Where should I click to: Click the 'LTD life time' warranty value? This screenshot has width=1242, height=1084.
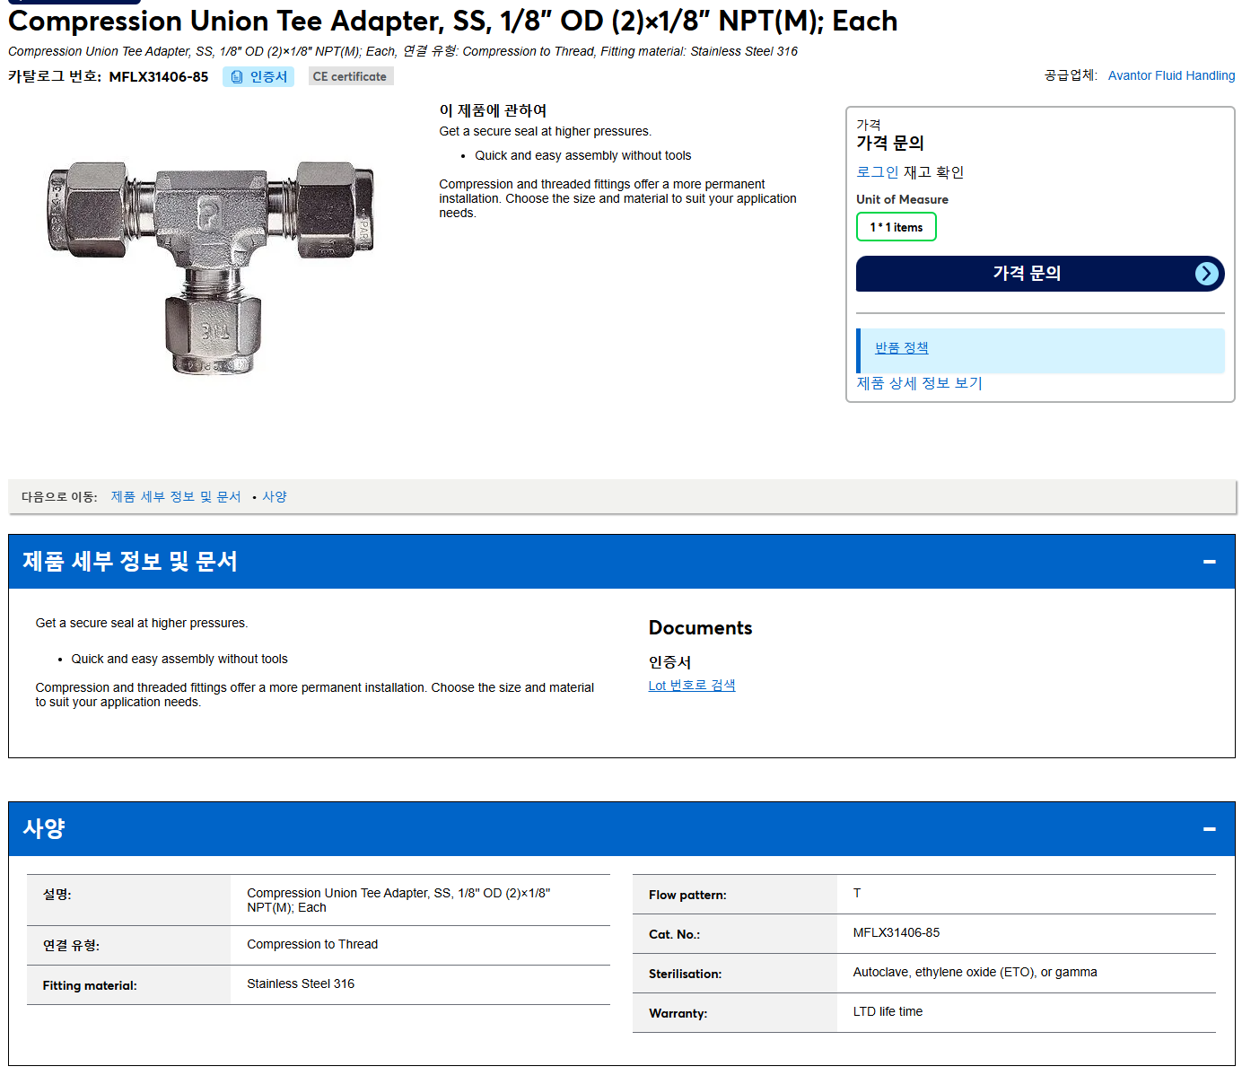pyautogui.click(x=888, y=1012)
